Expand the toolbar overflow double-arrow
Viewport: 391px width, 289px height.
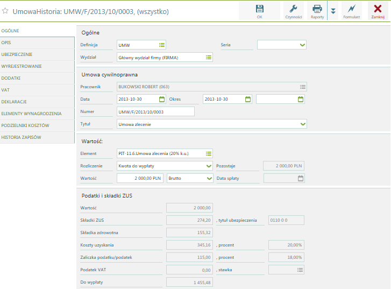coord(333,11)
